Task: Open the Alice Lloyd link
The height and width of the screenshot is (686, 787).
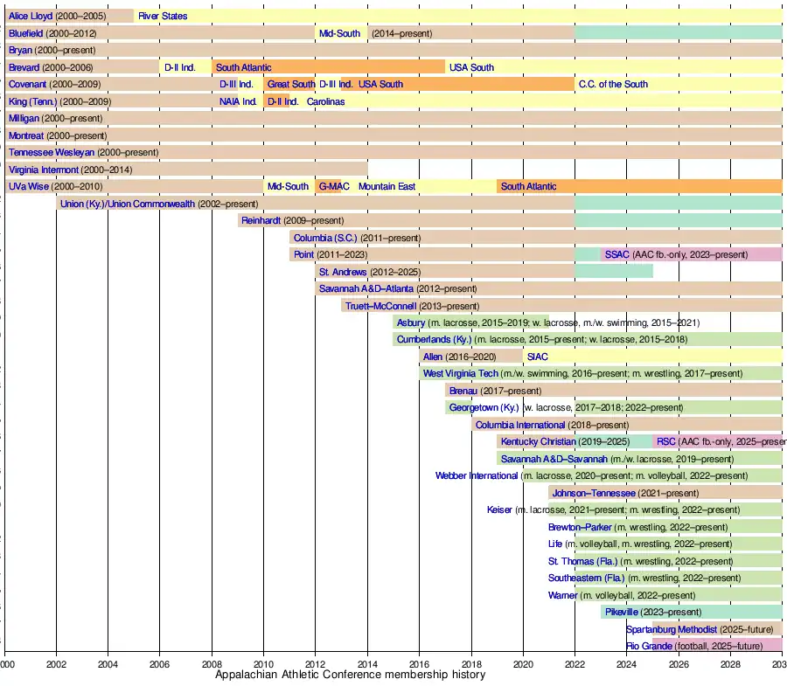Action: [x=31, y=16]
